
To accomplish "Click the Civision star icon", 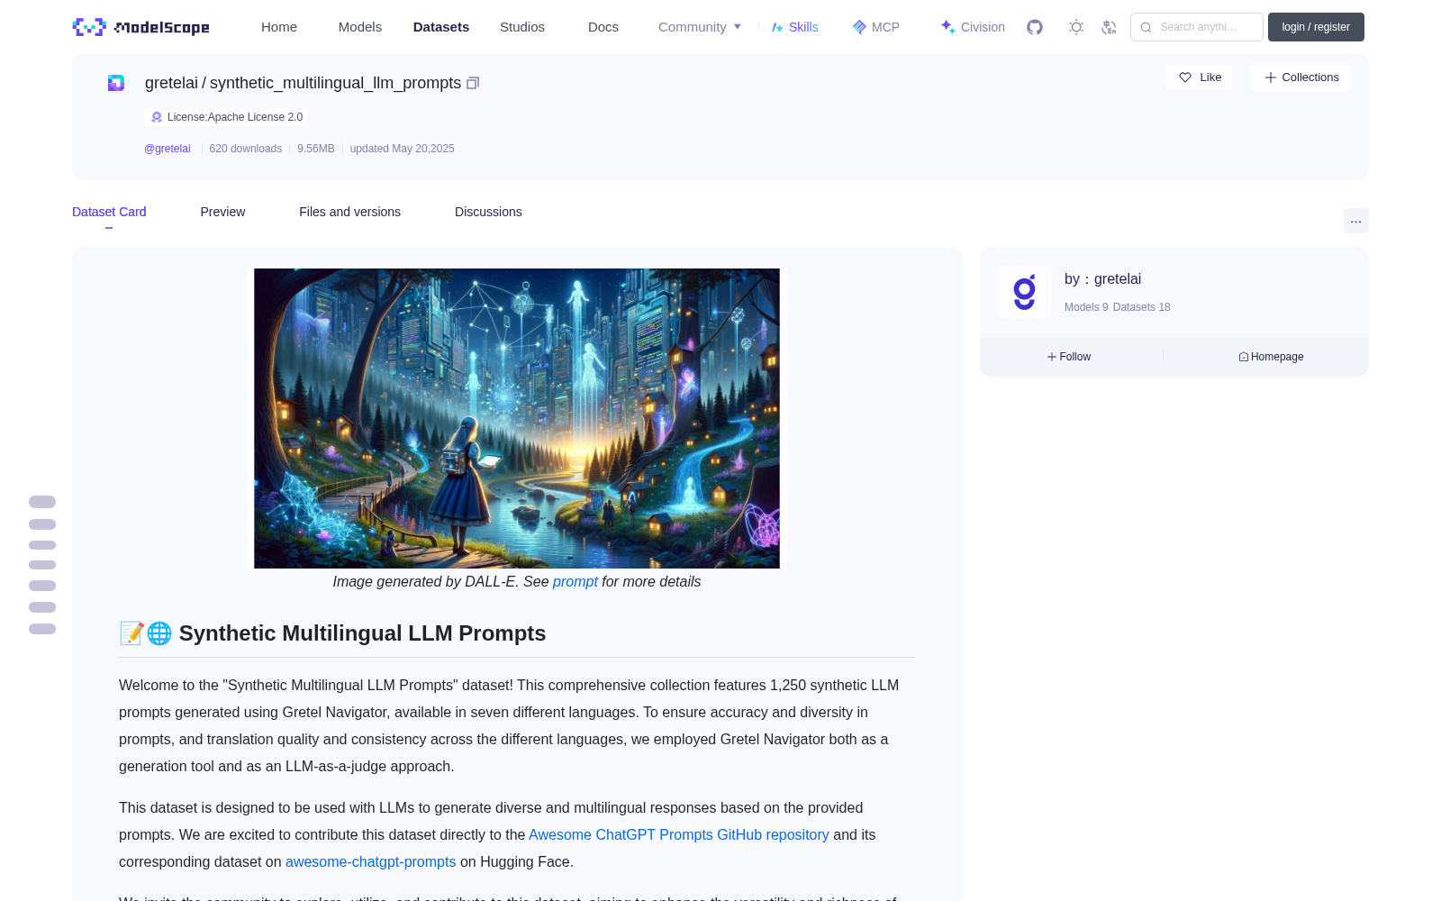I will coord(947,27).
